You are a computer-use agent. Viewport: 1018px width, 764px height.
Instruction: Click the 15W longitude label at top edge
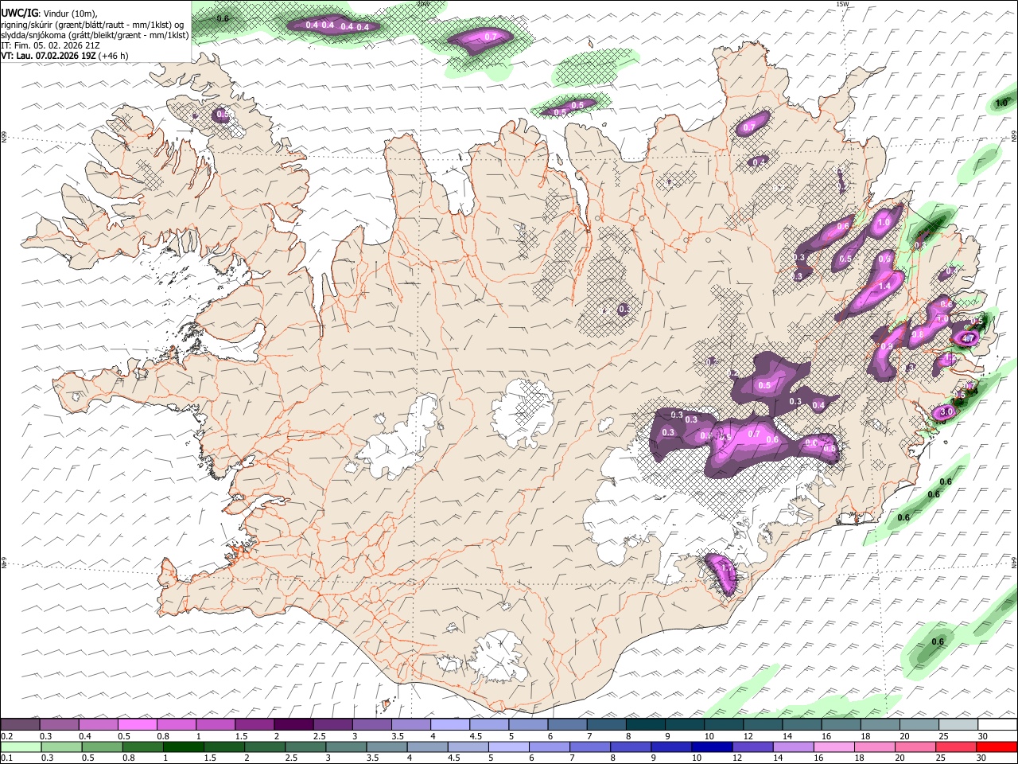(842, 4)
